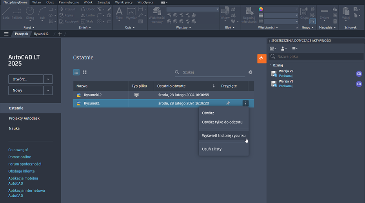
Task: Select Projekty Autodesk in sidebar
Action: (x=24, y=118)
